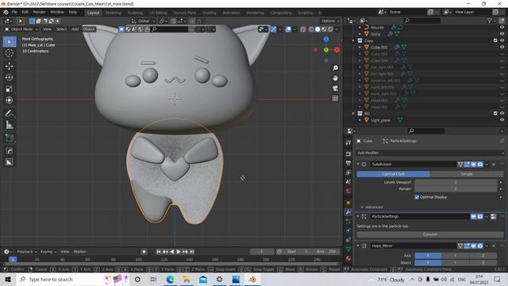The width and height of the screenshot is (508, 286).
Task: Hide Light_plane in the outliner
Action: point(502,120)
